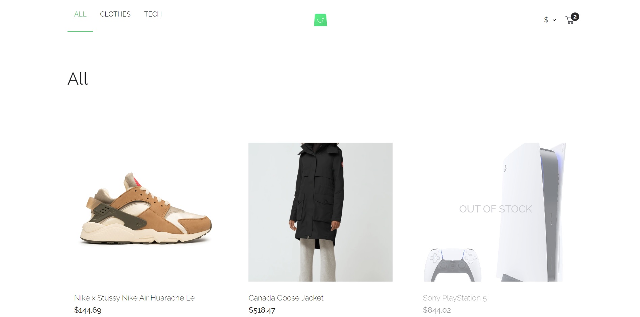Image resolution: width=640 pixels, height=317 pixels.
Task: Click the $844.02 price of the PlayStation
Action: (437, 310)
